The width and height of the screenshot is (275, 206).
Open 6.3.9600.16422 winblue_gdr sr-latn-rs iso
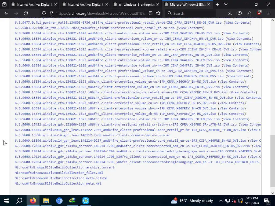126,124
